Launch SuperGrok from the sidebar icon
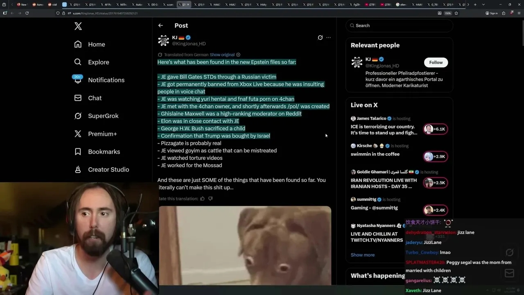The height and width of the screenshot is (295, 524). tap(78, 116)
